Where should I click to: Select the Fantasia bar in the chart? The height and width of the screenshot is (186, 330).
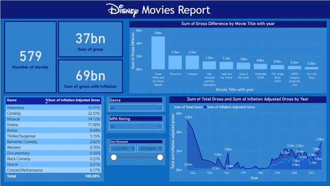coord(192,62)
